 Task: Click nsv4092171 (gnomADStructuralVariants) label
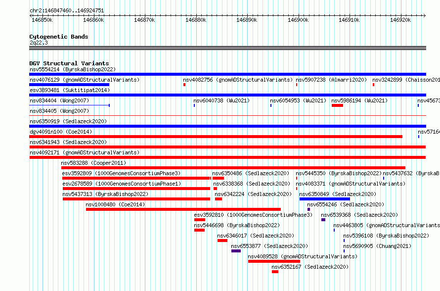click(x=85, y=152)
